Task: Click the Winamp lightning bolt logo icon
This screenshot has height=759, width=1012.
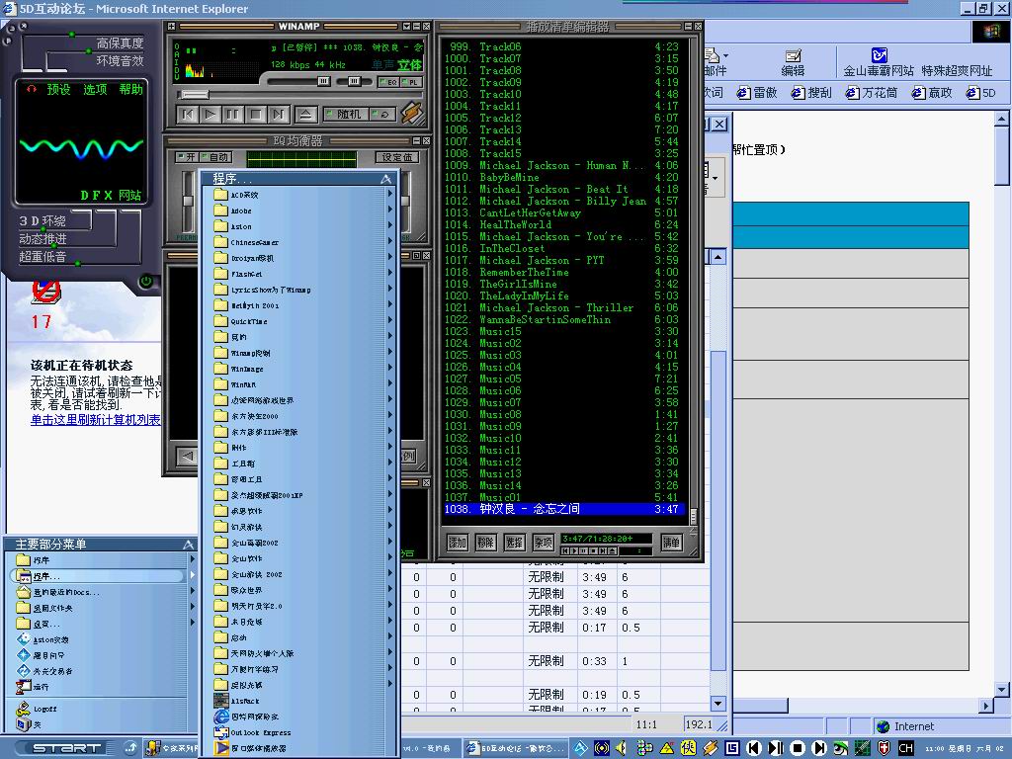Action: click(x=412, y=114)
